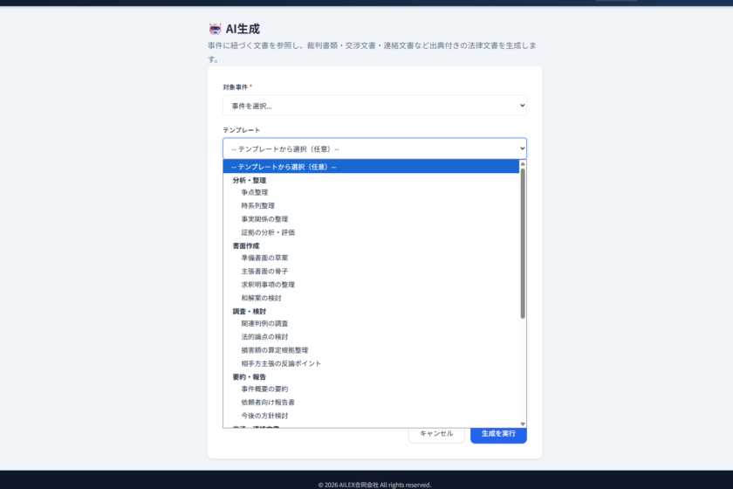Pick 事実関係の整理 option
The image size is (733, 489).
coord(264,218)
